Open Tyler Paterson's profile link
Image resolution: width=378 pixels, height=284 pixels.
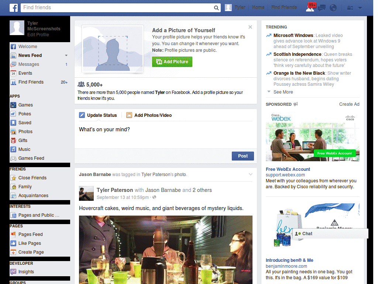tap(114, 190)
